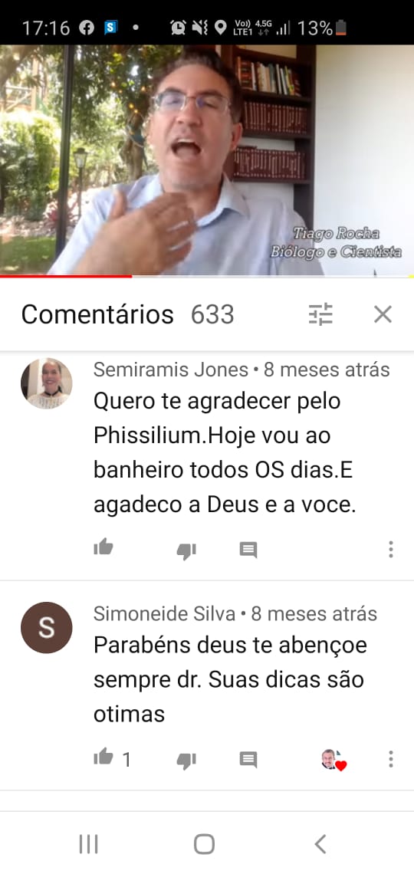Open more options for Simoneide Silva's comment
Screen dimensions: 414x874
pos(390,759)
